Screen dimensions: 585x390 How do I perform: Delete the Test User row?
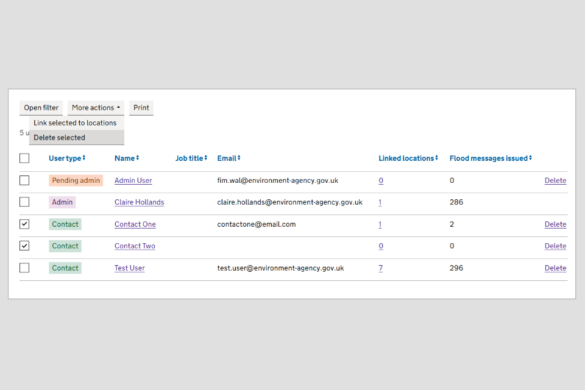tap(555, 268)
